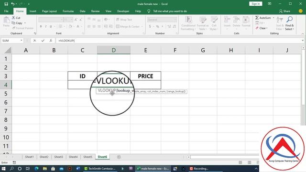Cancel the formula entry with X icon
This screenshot has height=172, width=306.
click(x=34, y=41)
